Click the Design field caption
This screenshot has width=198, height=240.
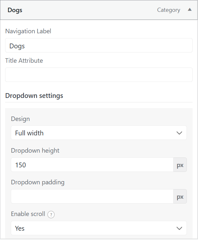coord(20,119)
